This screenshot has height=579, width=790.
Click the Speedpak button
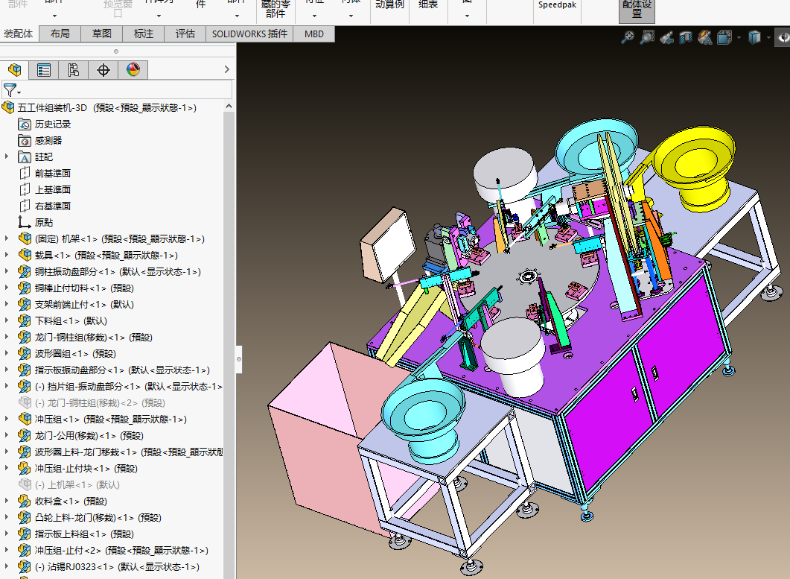pos(558,6)
